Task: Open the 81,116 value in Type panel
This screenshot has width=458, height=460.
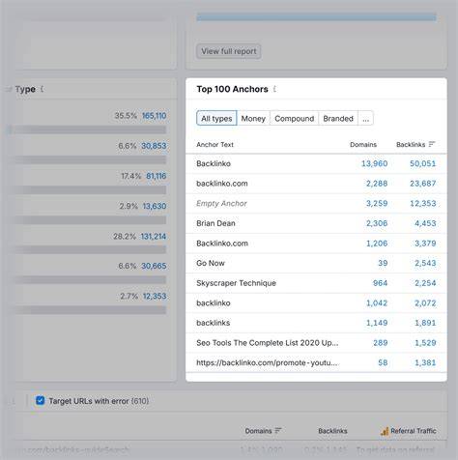Action: click(157, 176)
